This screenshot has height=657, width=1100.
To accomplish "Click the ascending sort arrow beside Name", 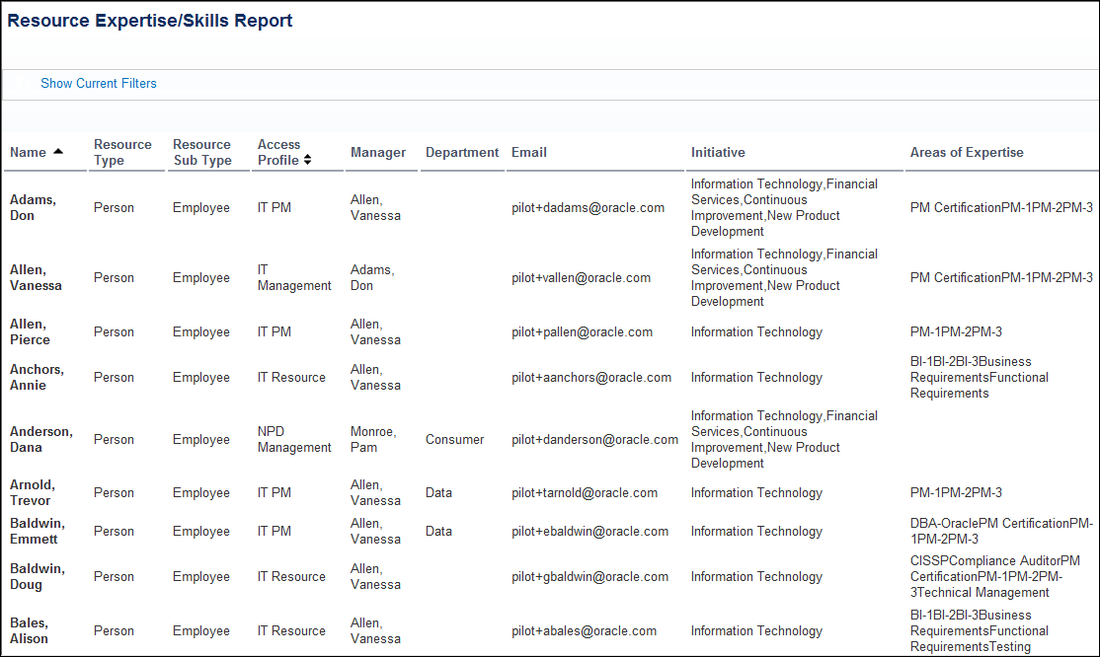I will point(58,152).
